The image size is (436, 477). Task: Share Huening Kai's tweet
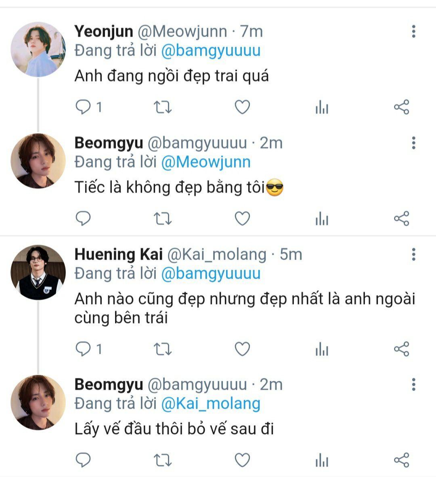pos(401,349)
